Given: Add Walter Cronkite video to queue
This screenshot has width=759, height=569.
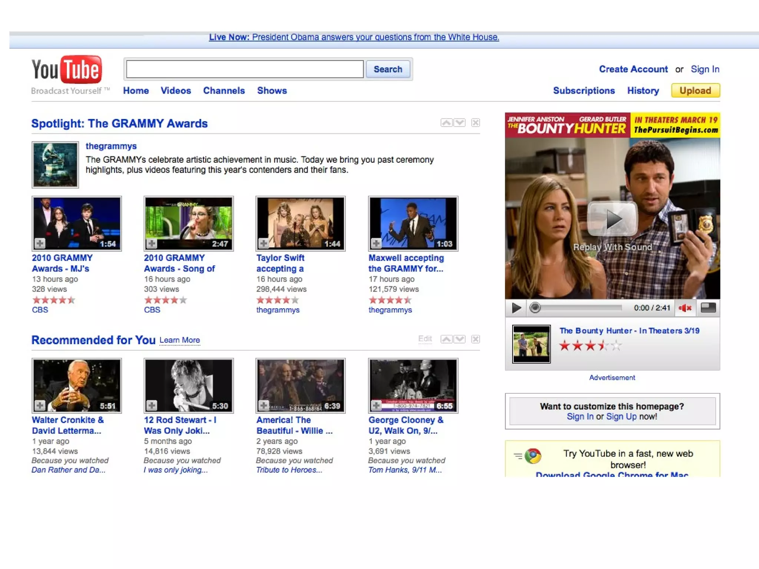Looking at the screenshot, I should (x=40, y=405).
